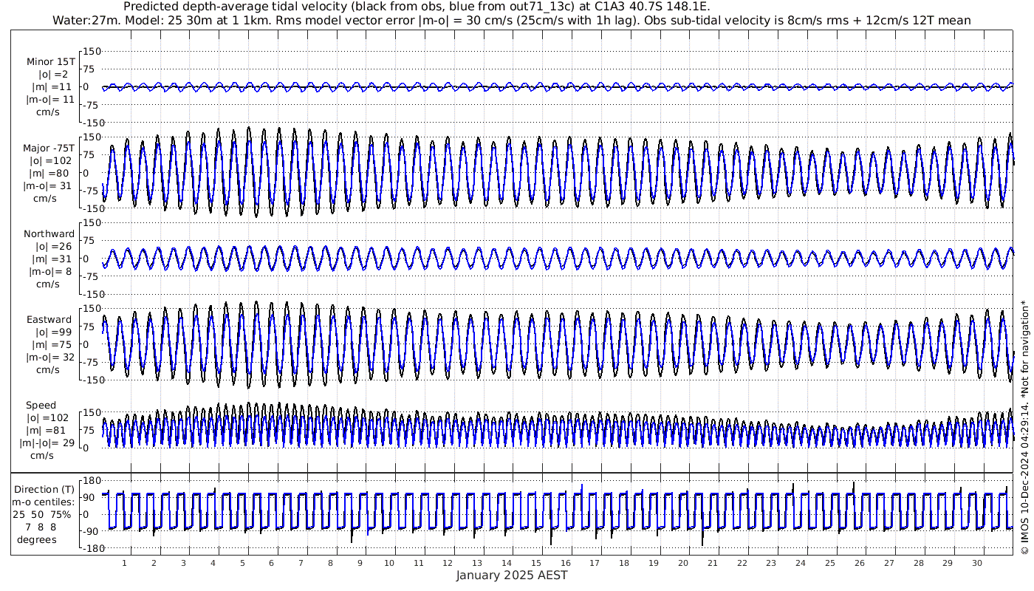Click the '|o| =26' value
This screenshot has width=1034, height=591.
53,247
